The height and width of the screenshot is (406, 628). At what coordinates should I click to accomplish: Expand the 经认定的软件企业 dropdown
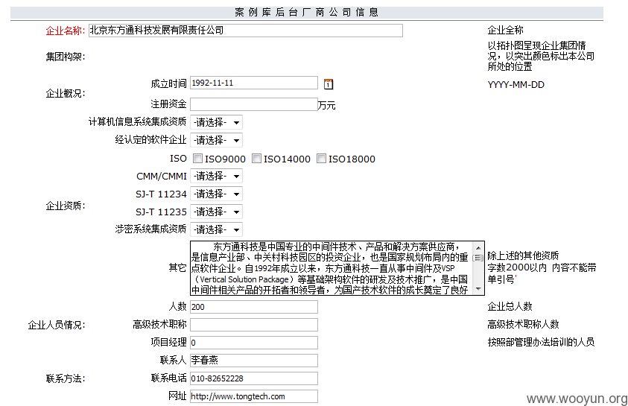[x=216, y=140]
